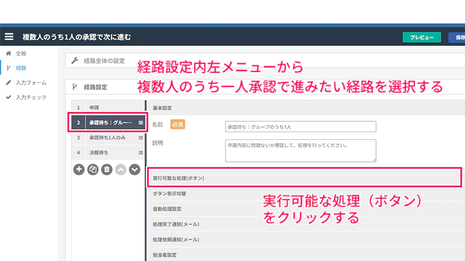Expand 経路全体の設定 panel
465x261 pixels.
(x=265, y=61)
